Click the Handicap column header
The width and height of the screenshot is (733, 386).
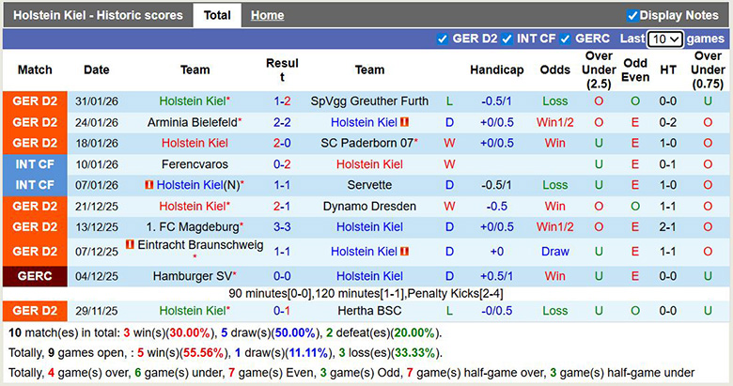coord(496,70)
